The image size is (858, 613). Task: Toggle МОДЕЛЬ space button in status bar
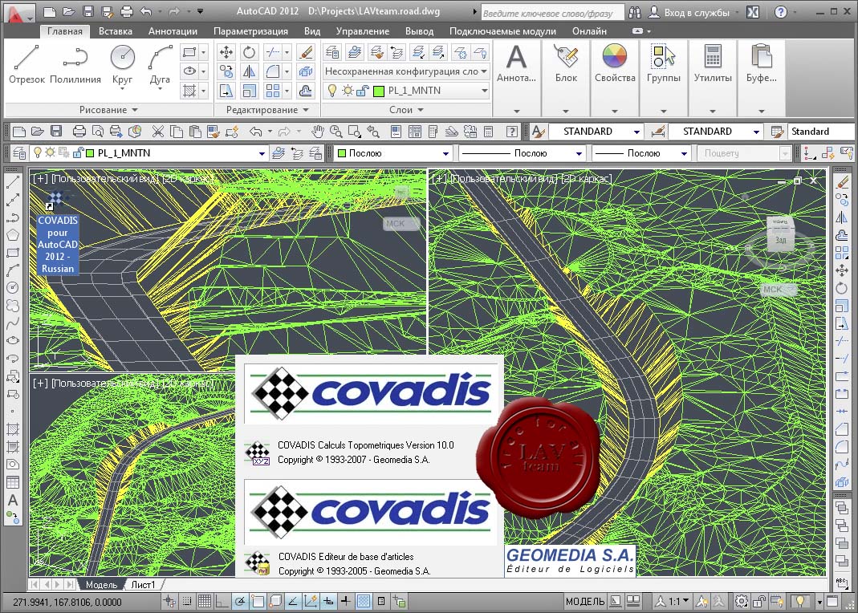pos(585,602)
